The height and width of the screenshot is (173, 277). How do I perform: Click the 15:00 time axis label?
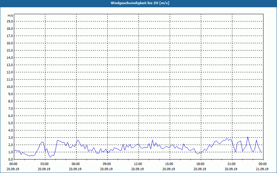point(169,164)
